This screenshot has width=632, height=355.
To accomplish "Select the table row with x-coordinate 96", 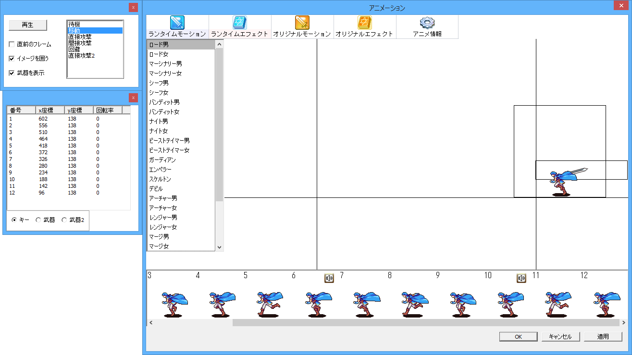I will coord(68,193).
